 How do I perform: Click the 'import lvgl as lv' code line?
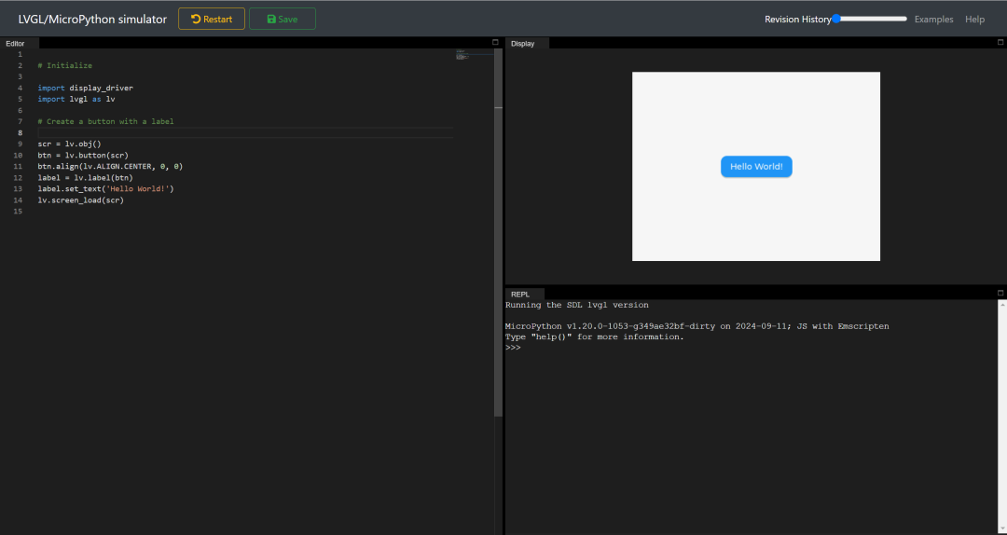point(76,99)
